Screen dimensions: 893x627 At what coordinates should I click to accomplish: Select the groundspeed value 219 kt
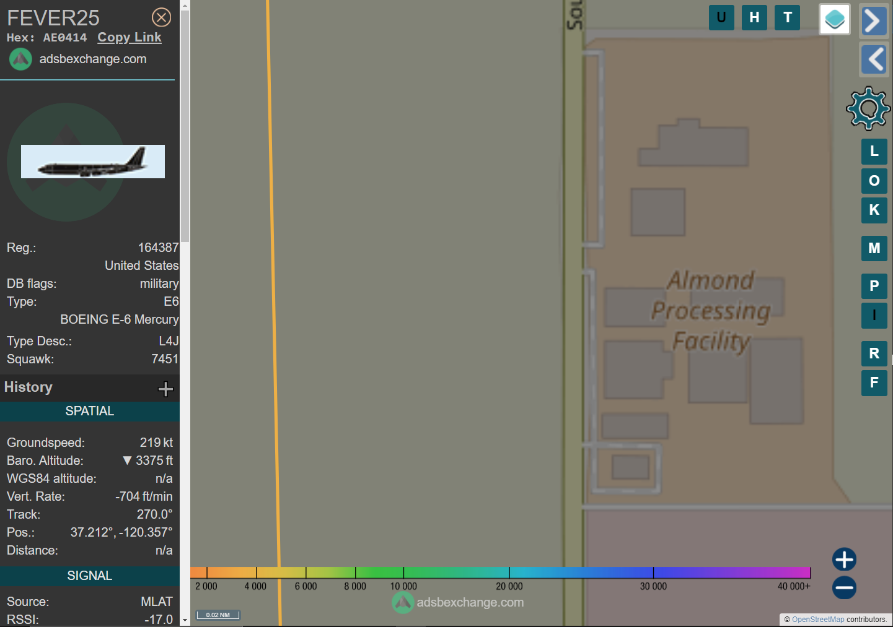(x=156, y=443)
